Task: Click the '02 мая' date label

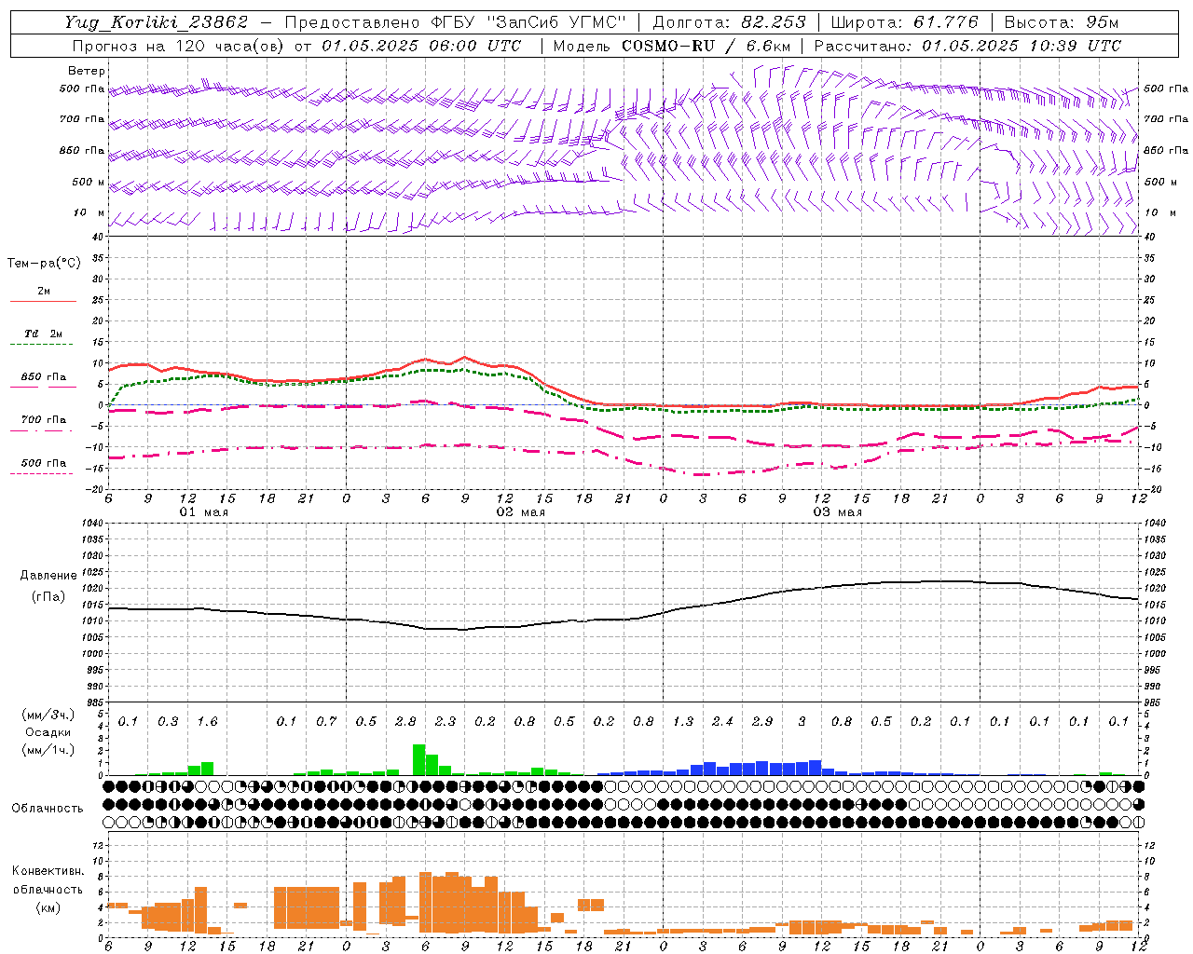Action: (x=520, y=512)
